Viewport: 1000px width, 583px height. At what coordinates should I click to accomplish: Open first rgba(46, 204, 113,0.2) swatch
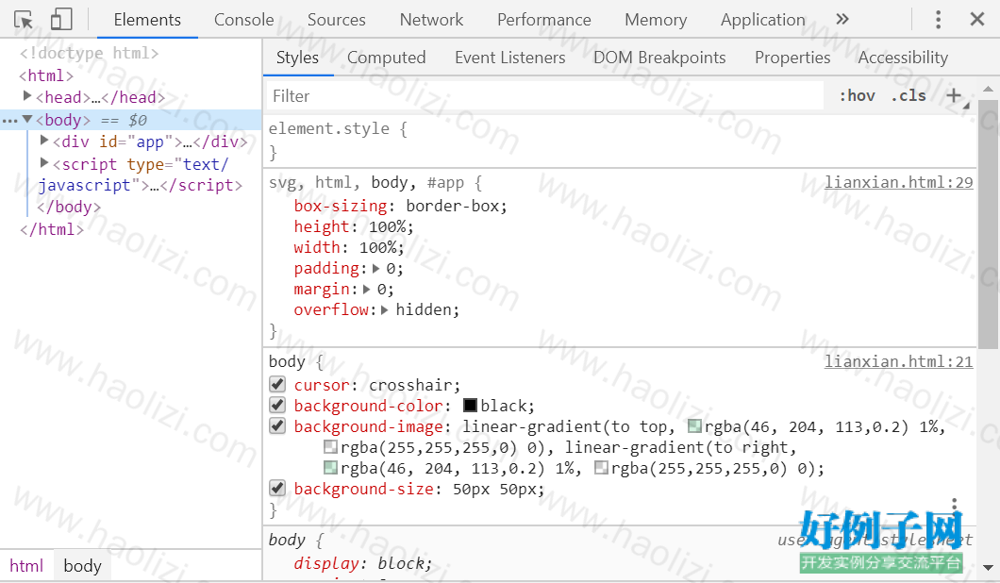coord(694,426)
